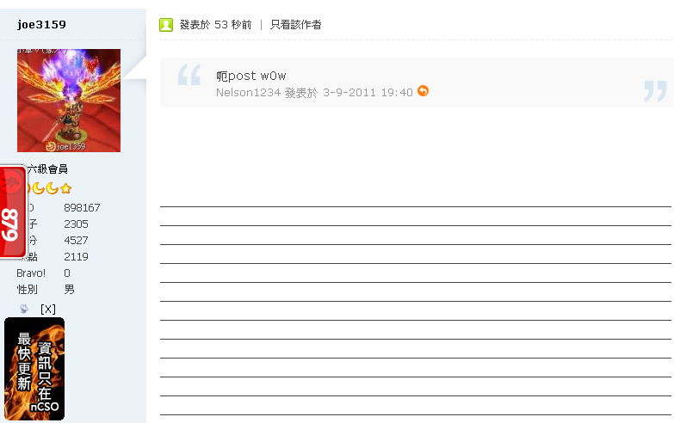Open the post count 2305
674x423 pixels.
point(76,224)
